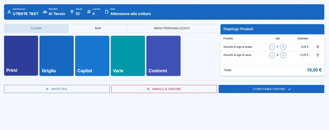Click the Totale label

228,70
